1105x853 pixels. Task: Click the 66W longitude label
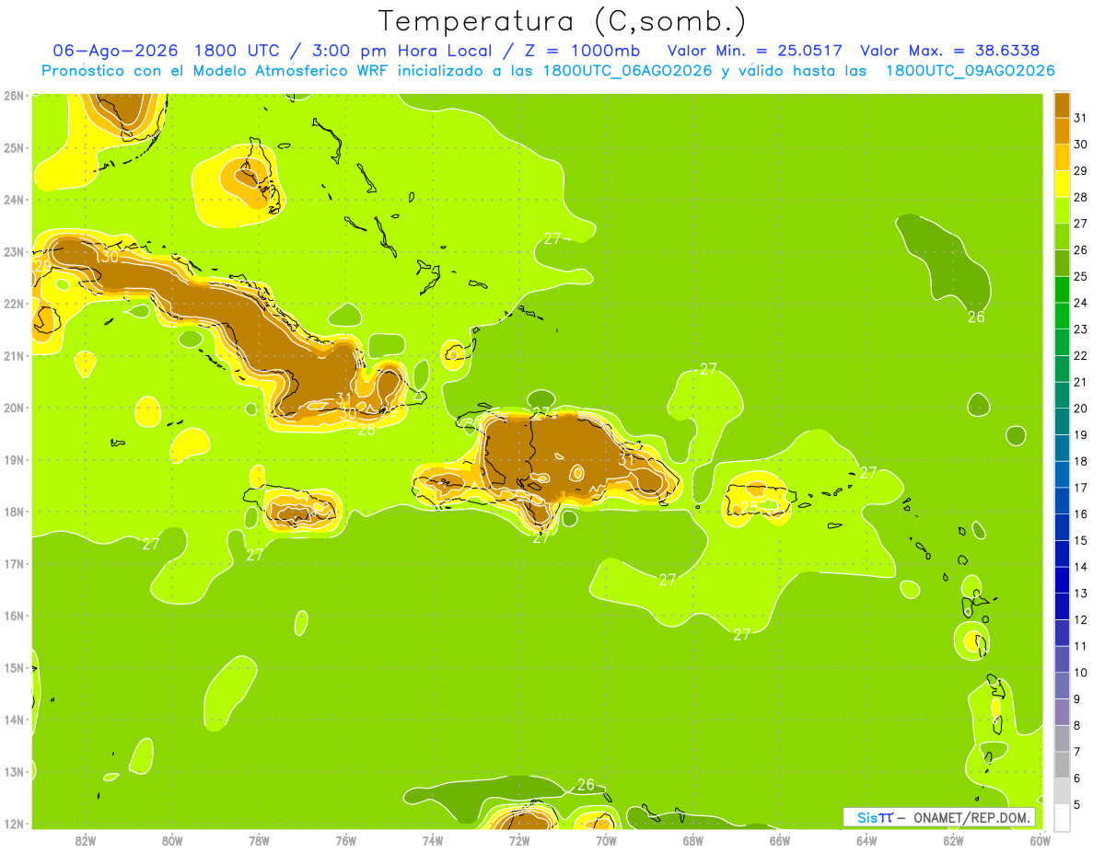click(x=779, y=840)
